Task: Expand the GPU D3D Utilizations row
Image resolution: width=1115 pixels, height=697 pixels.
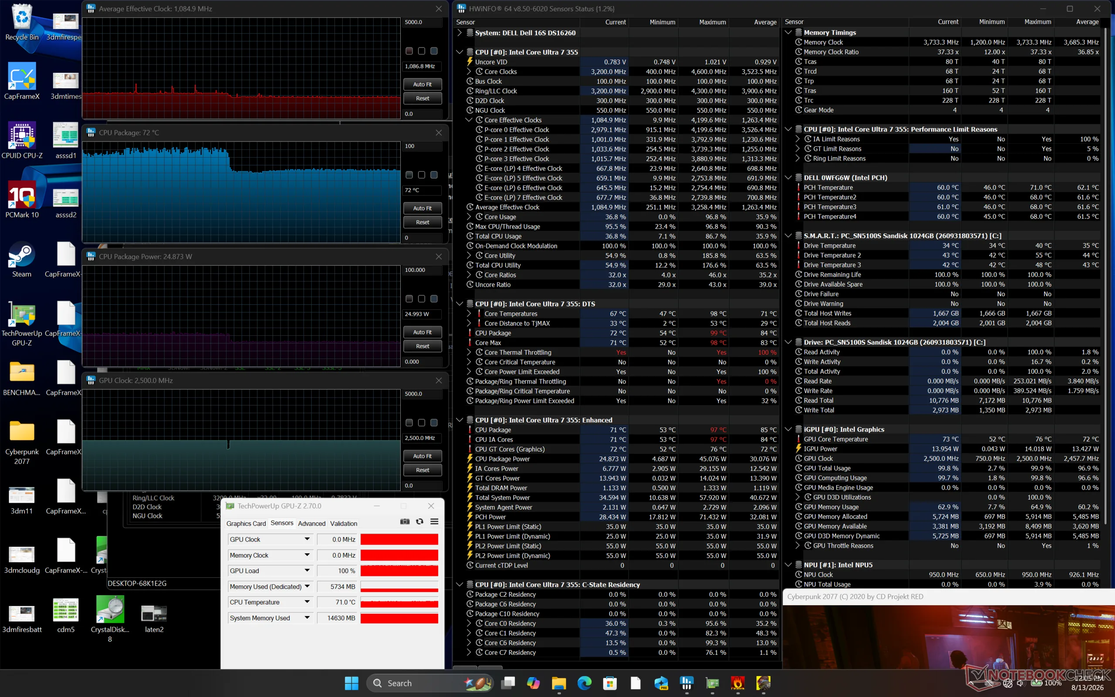Action: point(797,497)
